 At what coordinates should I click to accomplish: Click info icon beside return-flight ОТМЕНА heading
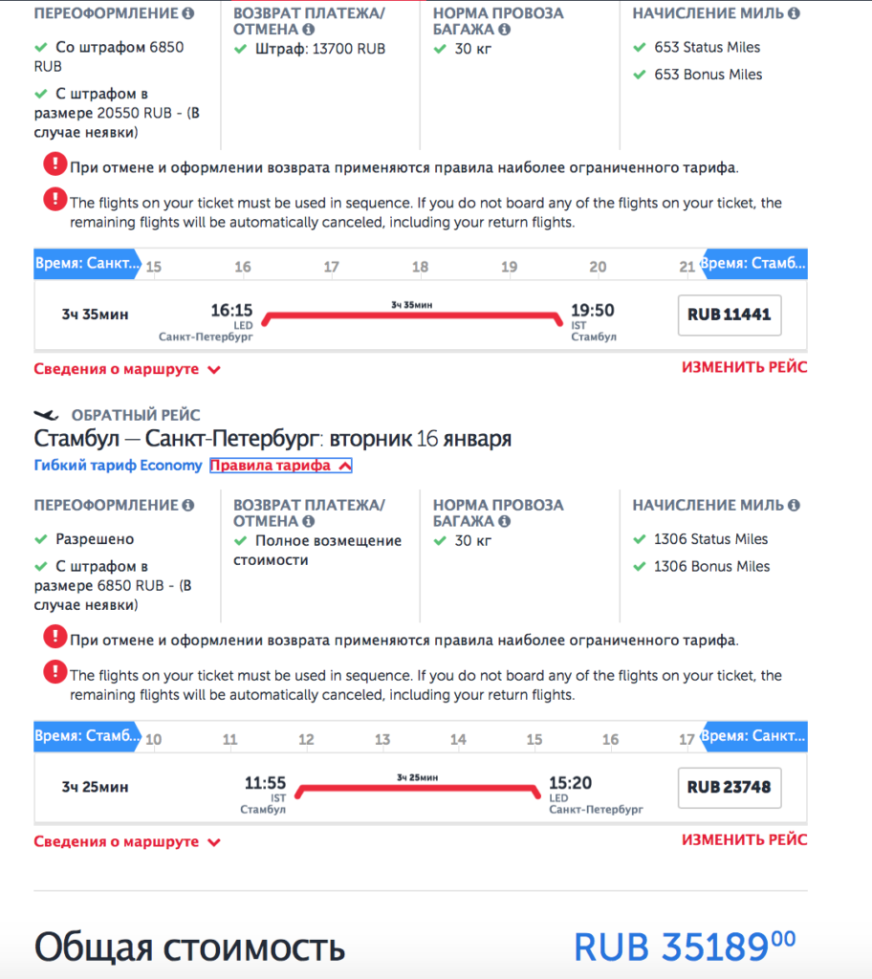pyautogui.click(x=309, y=521)
